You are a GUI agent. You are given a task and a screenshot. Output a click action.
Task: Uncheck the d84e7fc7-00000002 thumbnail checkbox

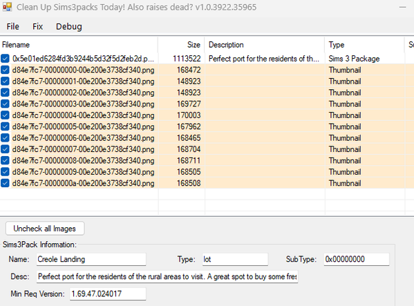[x=5, y=93]
